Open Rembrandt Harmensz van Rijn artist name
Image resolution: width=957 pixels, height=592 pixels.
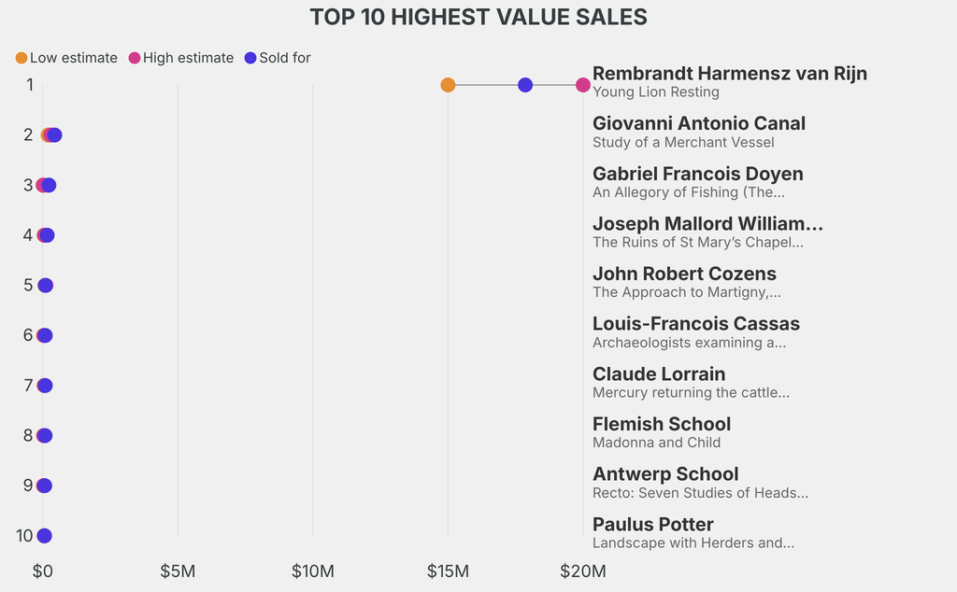730,74
